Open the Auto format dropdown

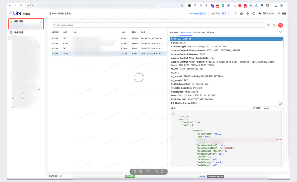click(x=272, y=108)
